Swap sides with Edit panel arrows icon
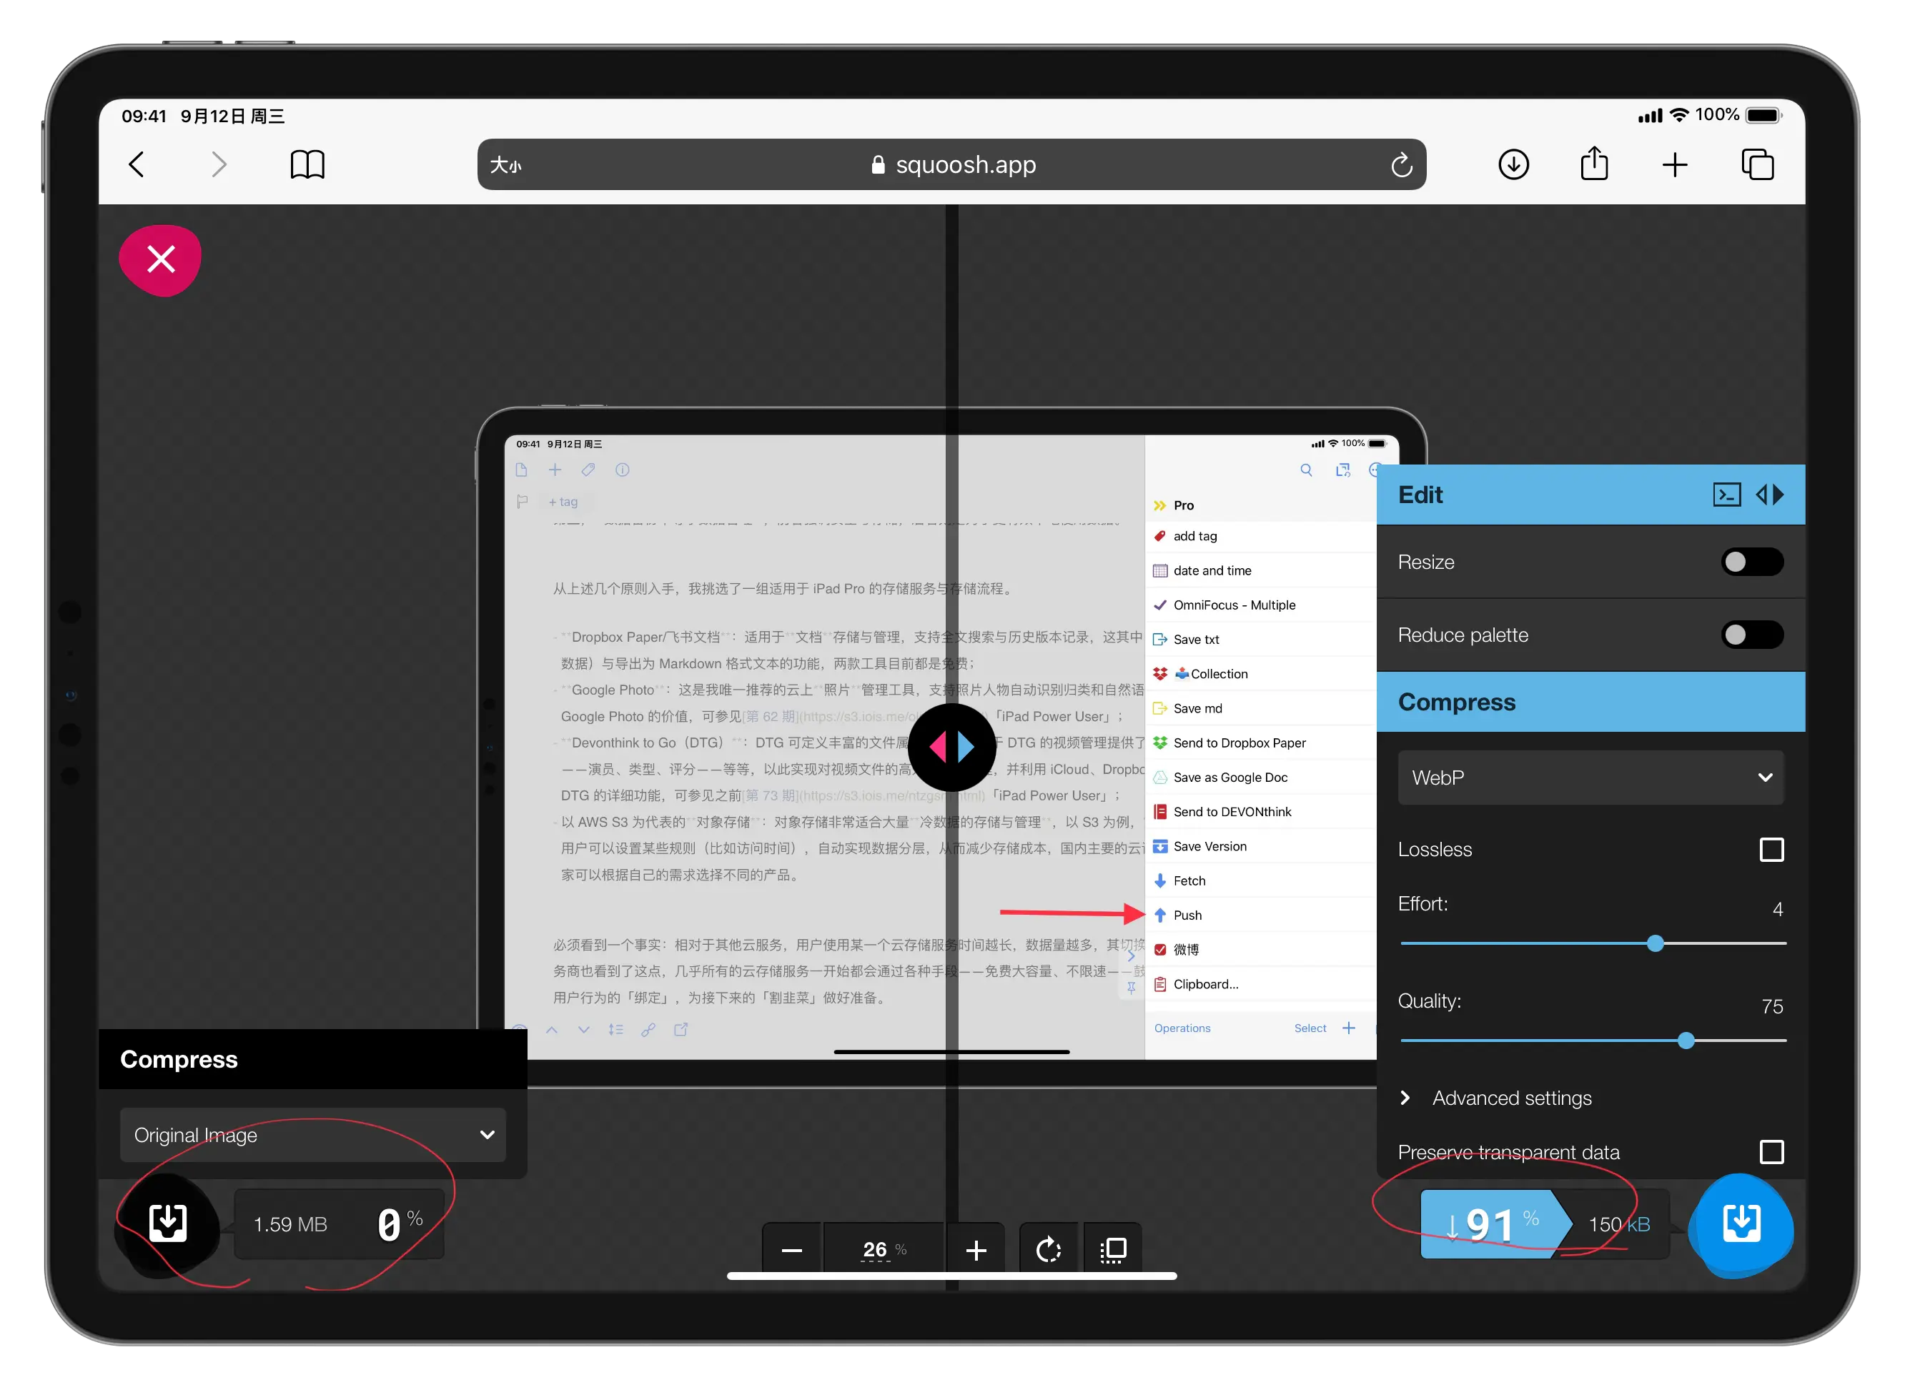 pyautogui.click(x=1769, y=495)
